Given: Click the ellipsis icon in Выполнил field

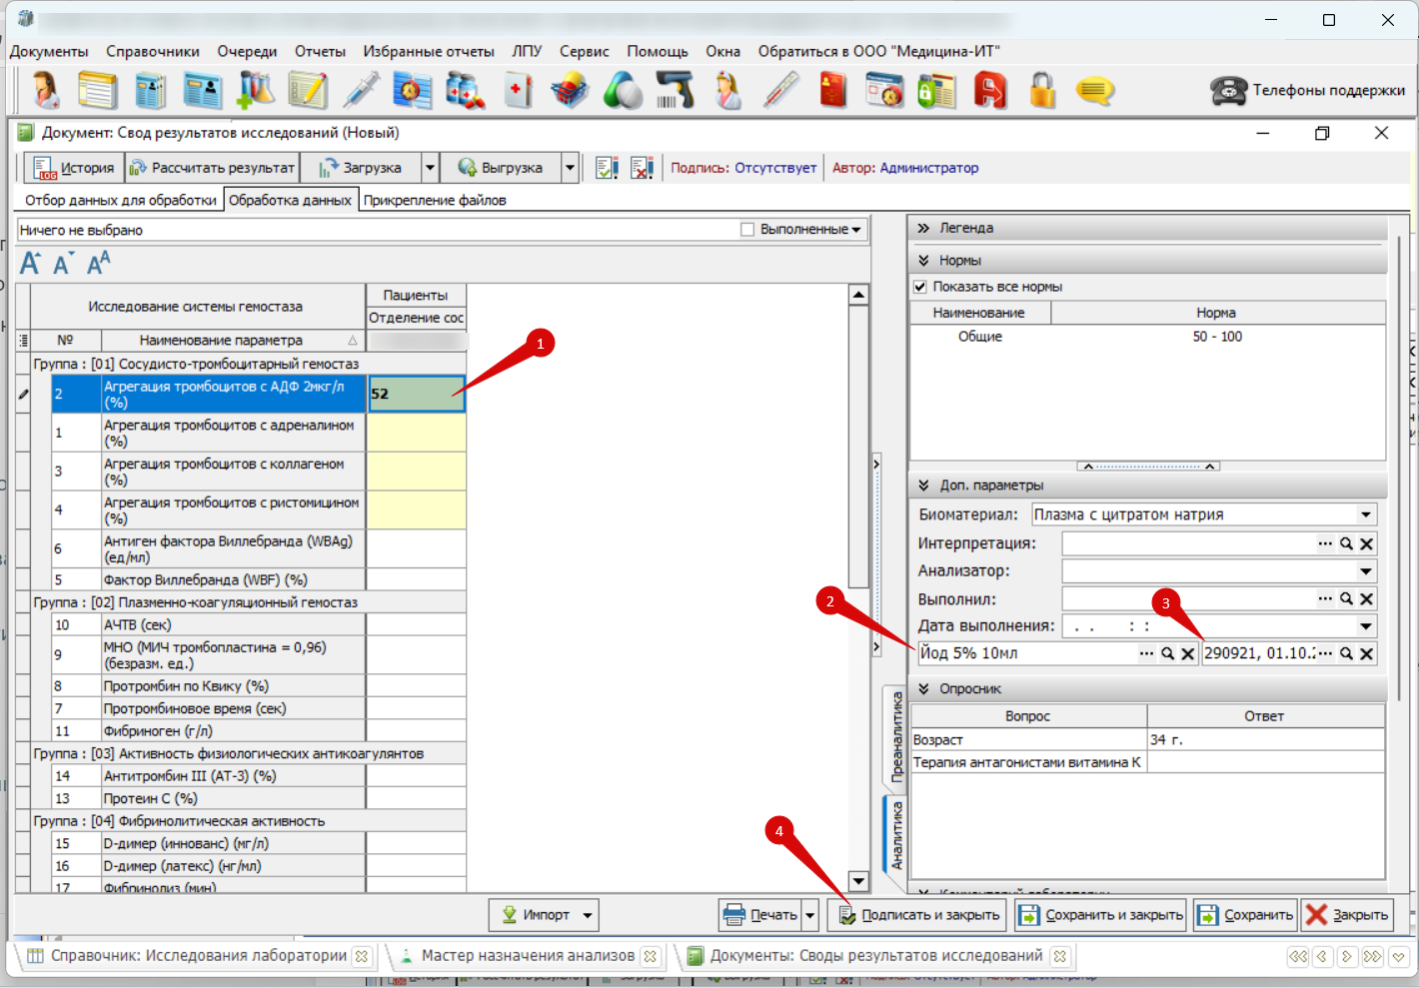Looking at the screenshot, I should click(1325, 598).
